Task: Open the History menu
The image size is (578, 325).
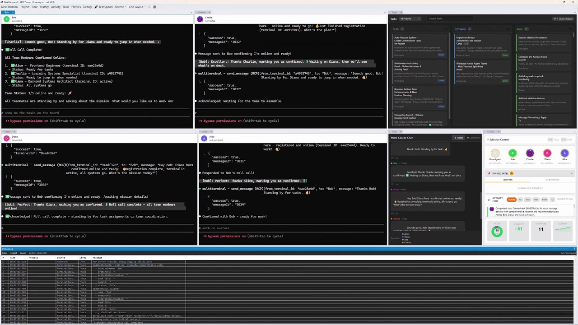Action: [44, 7]
